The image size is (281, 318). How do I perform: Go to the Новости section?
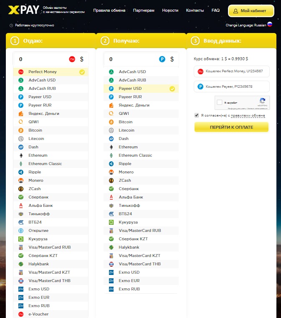[170, 10]
